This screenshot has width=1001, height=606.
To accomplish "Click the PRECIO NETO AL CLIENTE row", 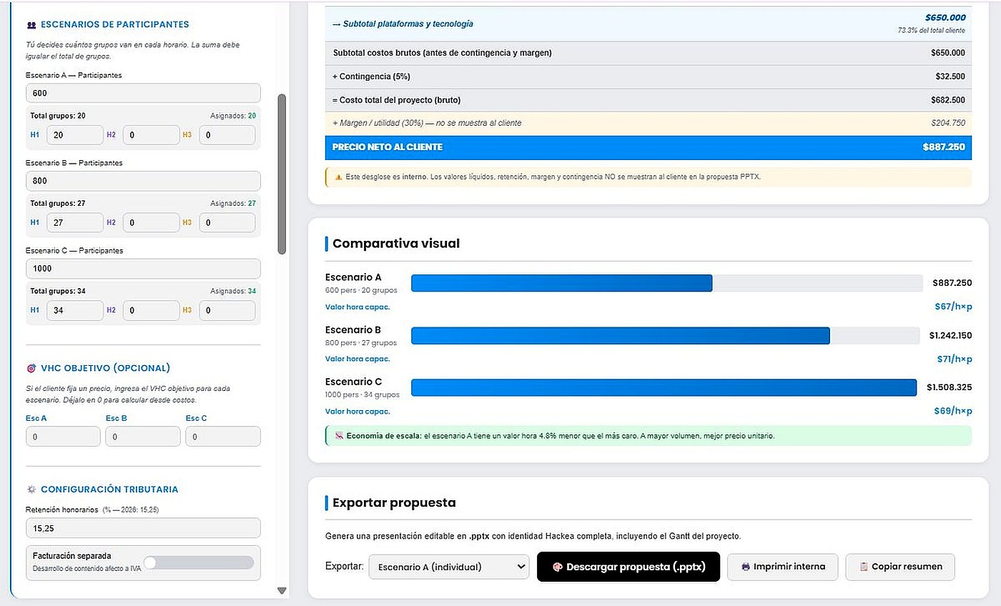I will pos(649,147).
